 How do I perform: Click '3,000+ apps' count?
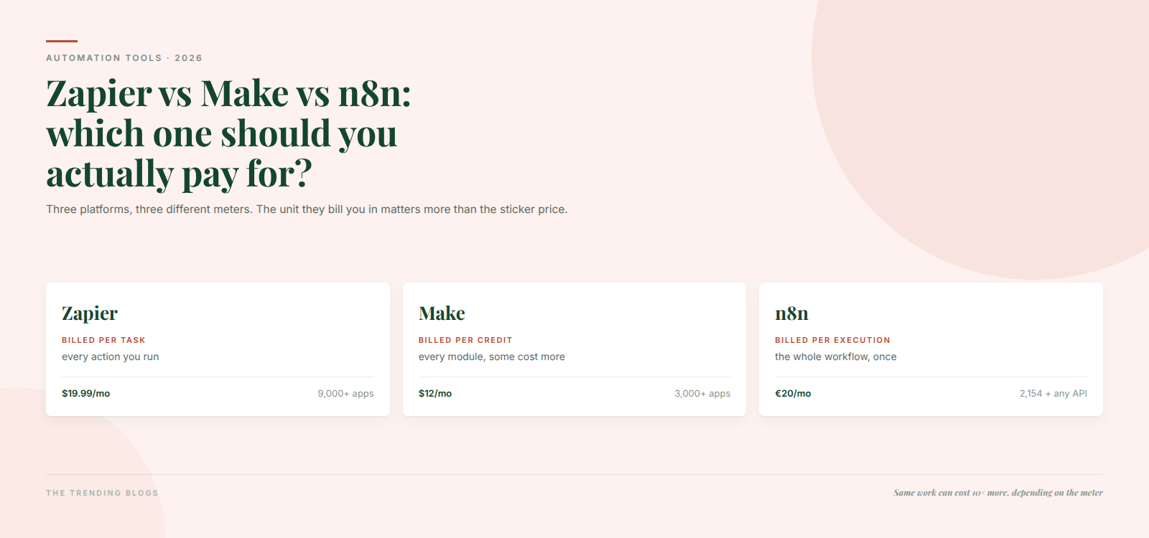702,394
